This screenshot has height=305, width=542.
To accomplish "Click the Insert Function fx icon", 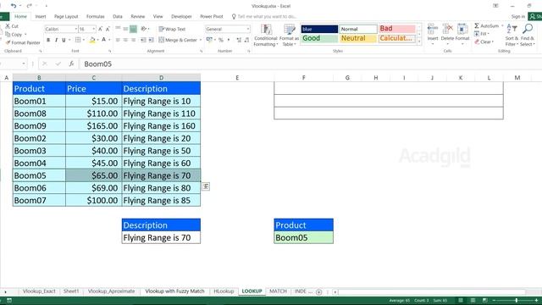I will 71,64.
